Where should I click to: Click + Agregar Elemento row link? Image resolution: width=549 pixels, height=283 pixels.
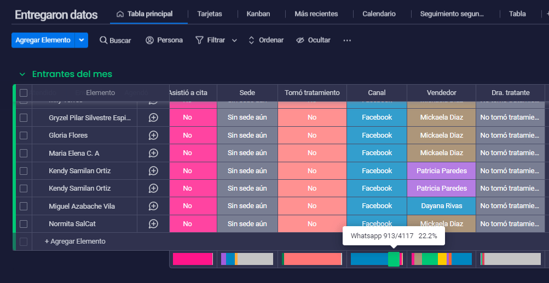tap(75, 241)
